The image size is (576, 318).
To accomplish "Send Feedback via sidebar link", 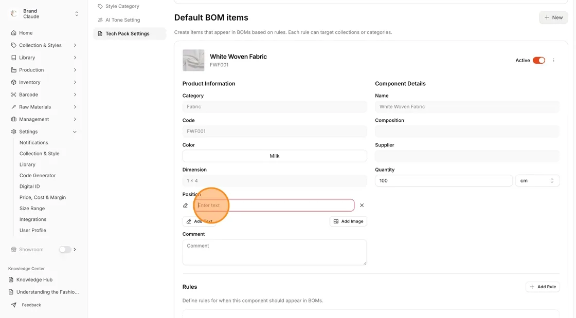I will (31, 305).
